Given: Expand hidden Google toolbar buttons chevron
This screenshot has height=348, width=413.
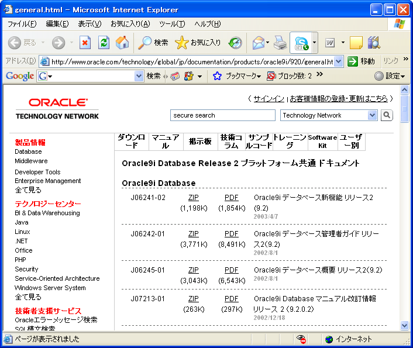Looking at the screenshot, I should pyautogui.click(x=320, y=74).
